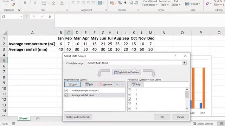Screen dimensions: 225x126
Task: Uncheck category label 3 checkbox
Action: pos(129,99)
